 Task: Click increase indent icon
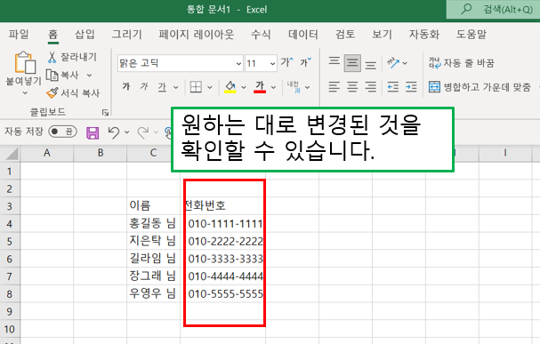411,87
